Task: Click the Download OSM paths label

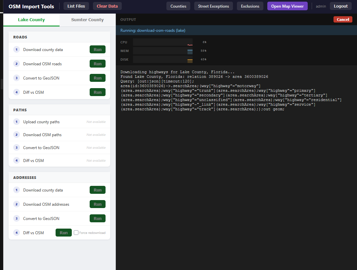Action: pos(42,135)
